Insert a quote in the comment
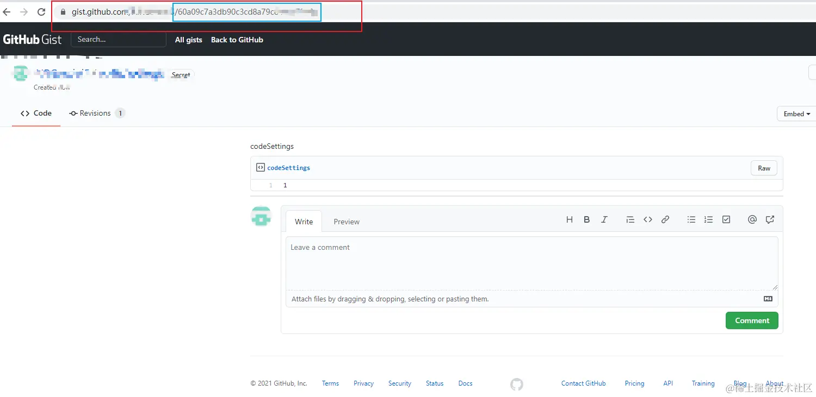This screenshot has width=816, height=397. (630, 219)
